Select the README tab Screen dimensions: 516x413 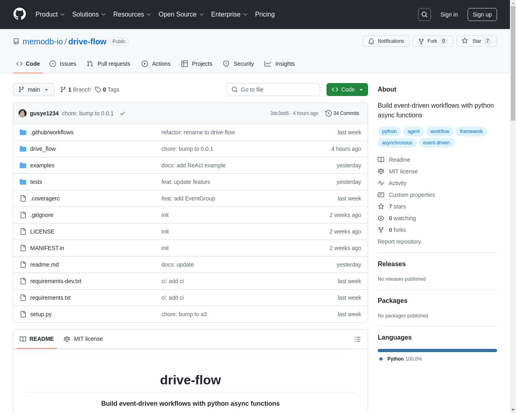pyautogui.click(x=37, y=339)
